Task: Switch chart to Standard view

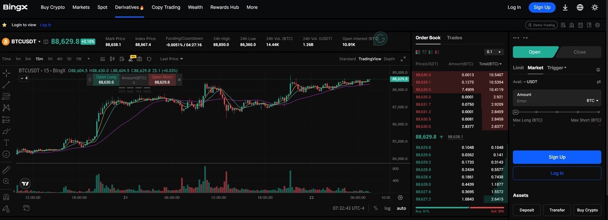Action: pyautogui.click(x=347, y=59)
